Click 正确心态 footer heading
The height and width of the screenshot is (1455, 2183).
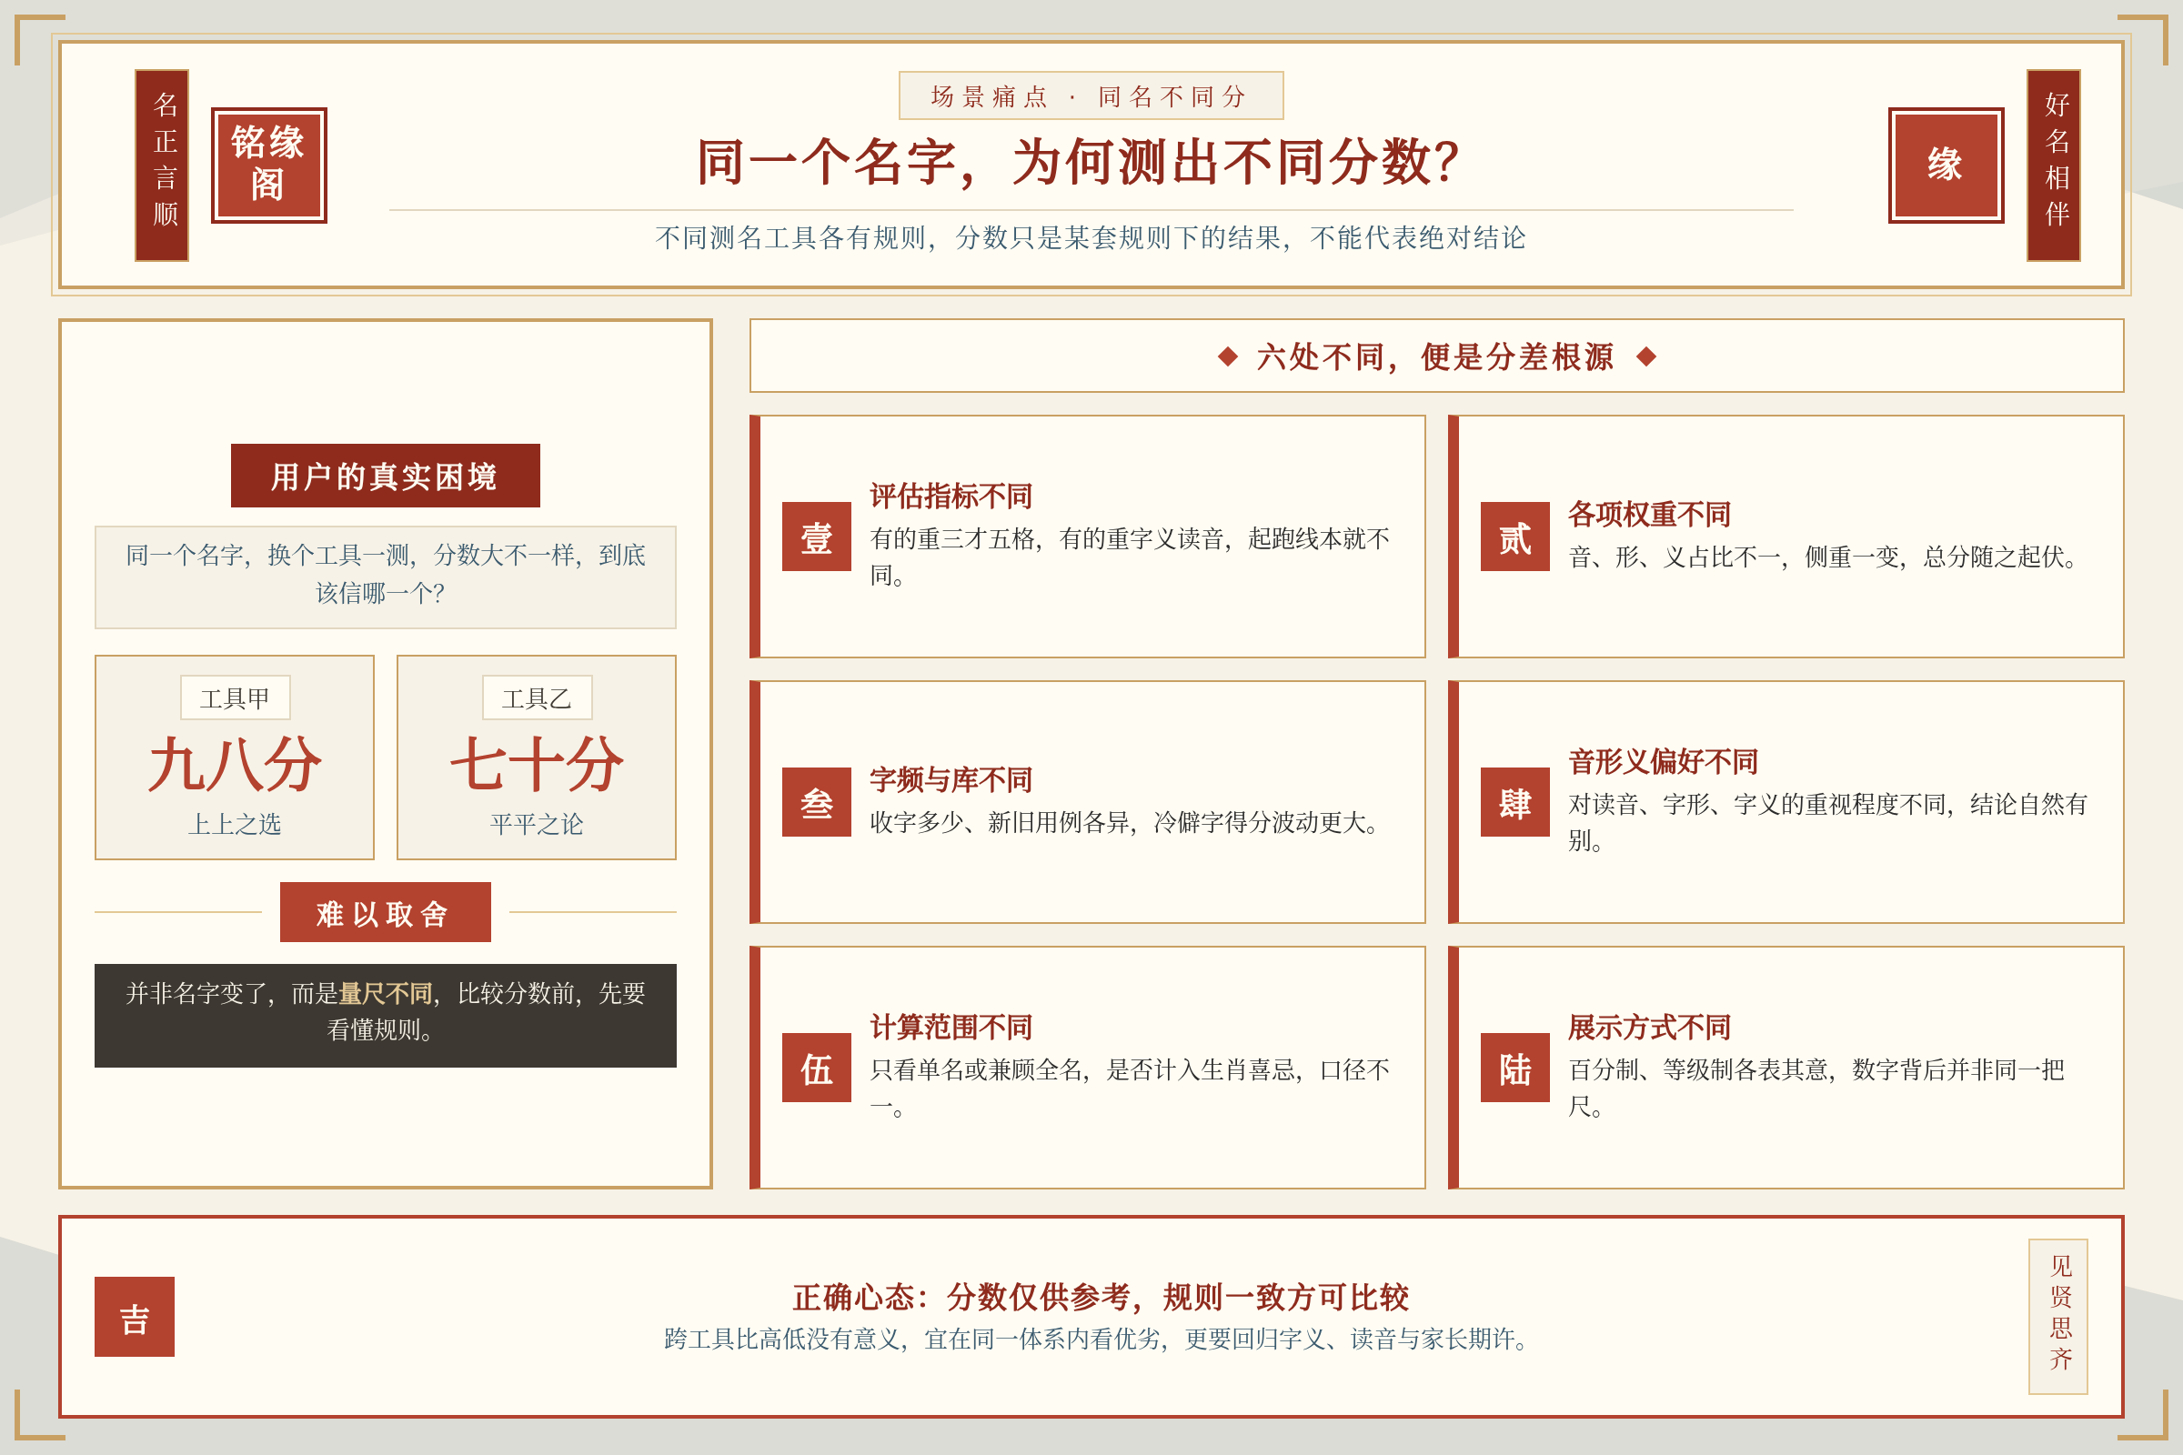click(x=1101, y=1298)
